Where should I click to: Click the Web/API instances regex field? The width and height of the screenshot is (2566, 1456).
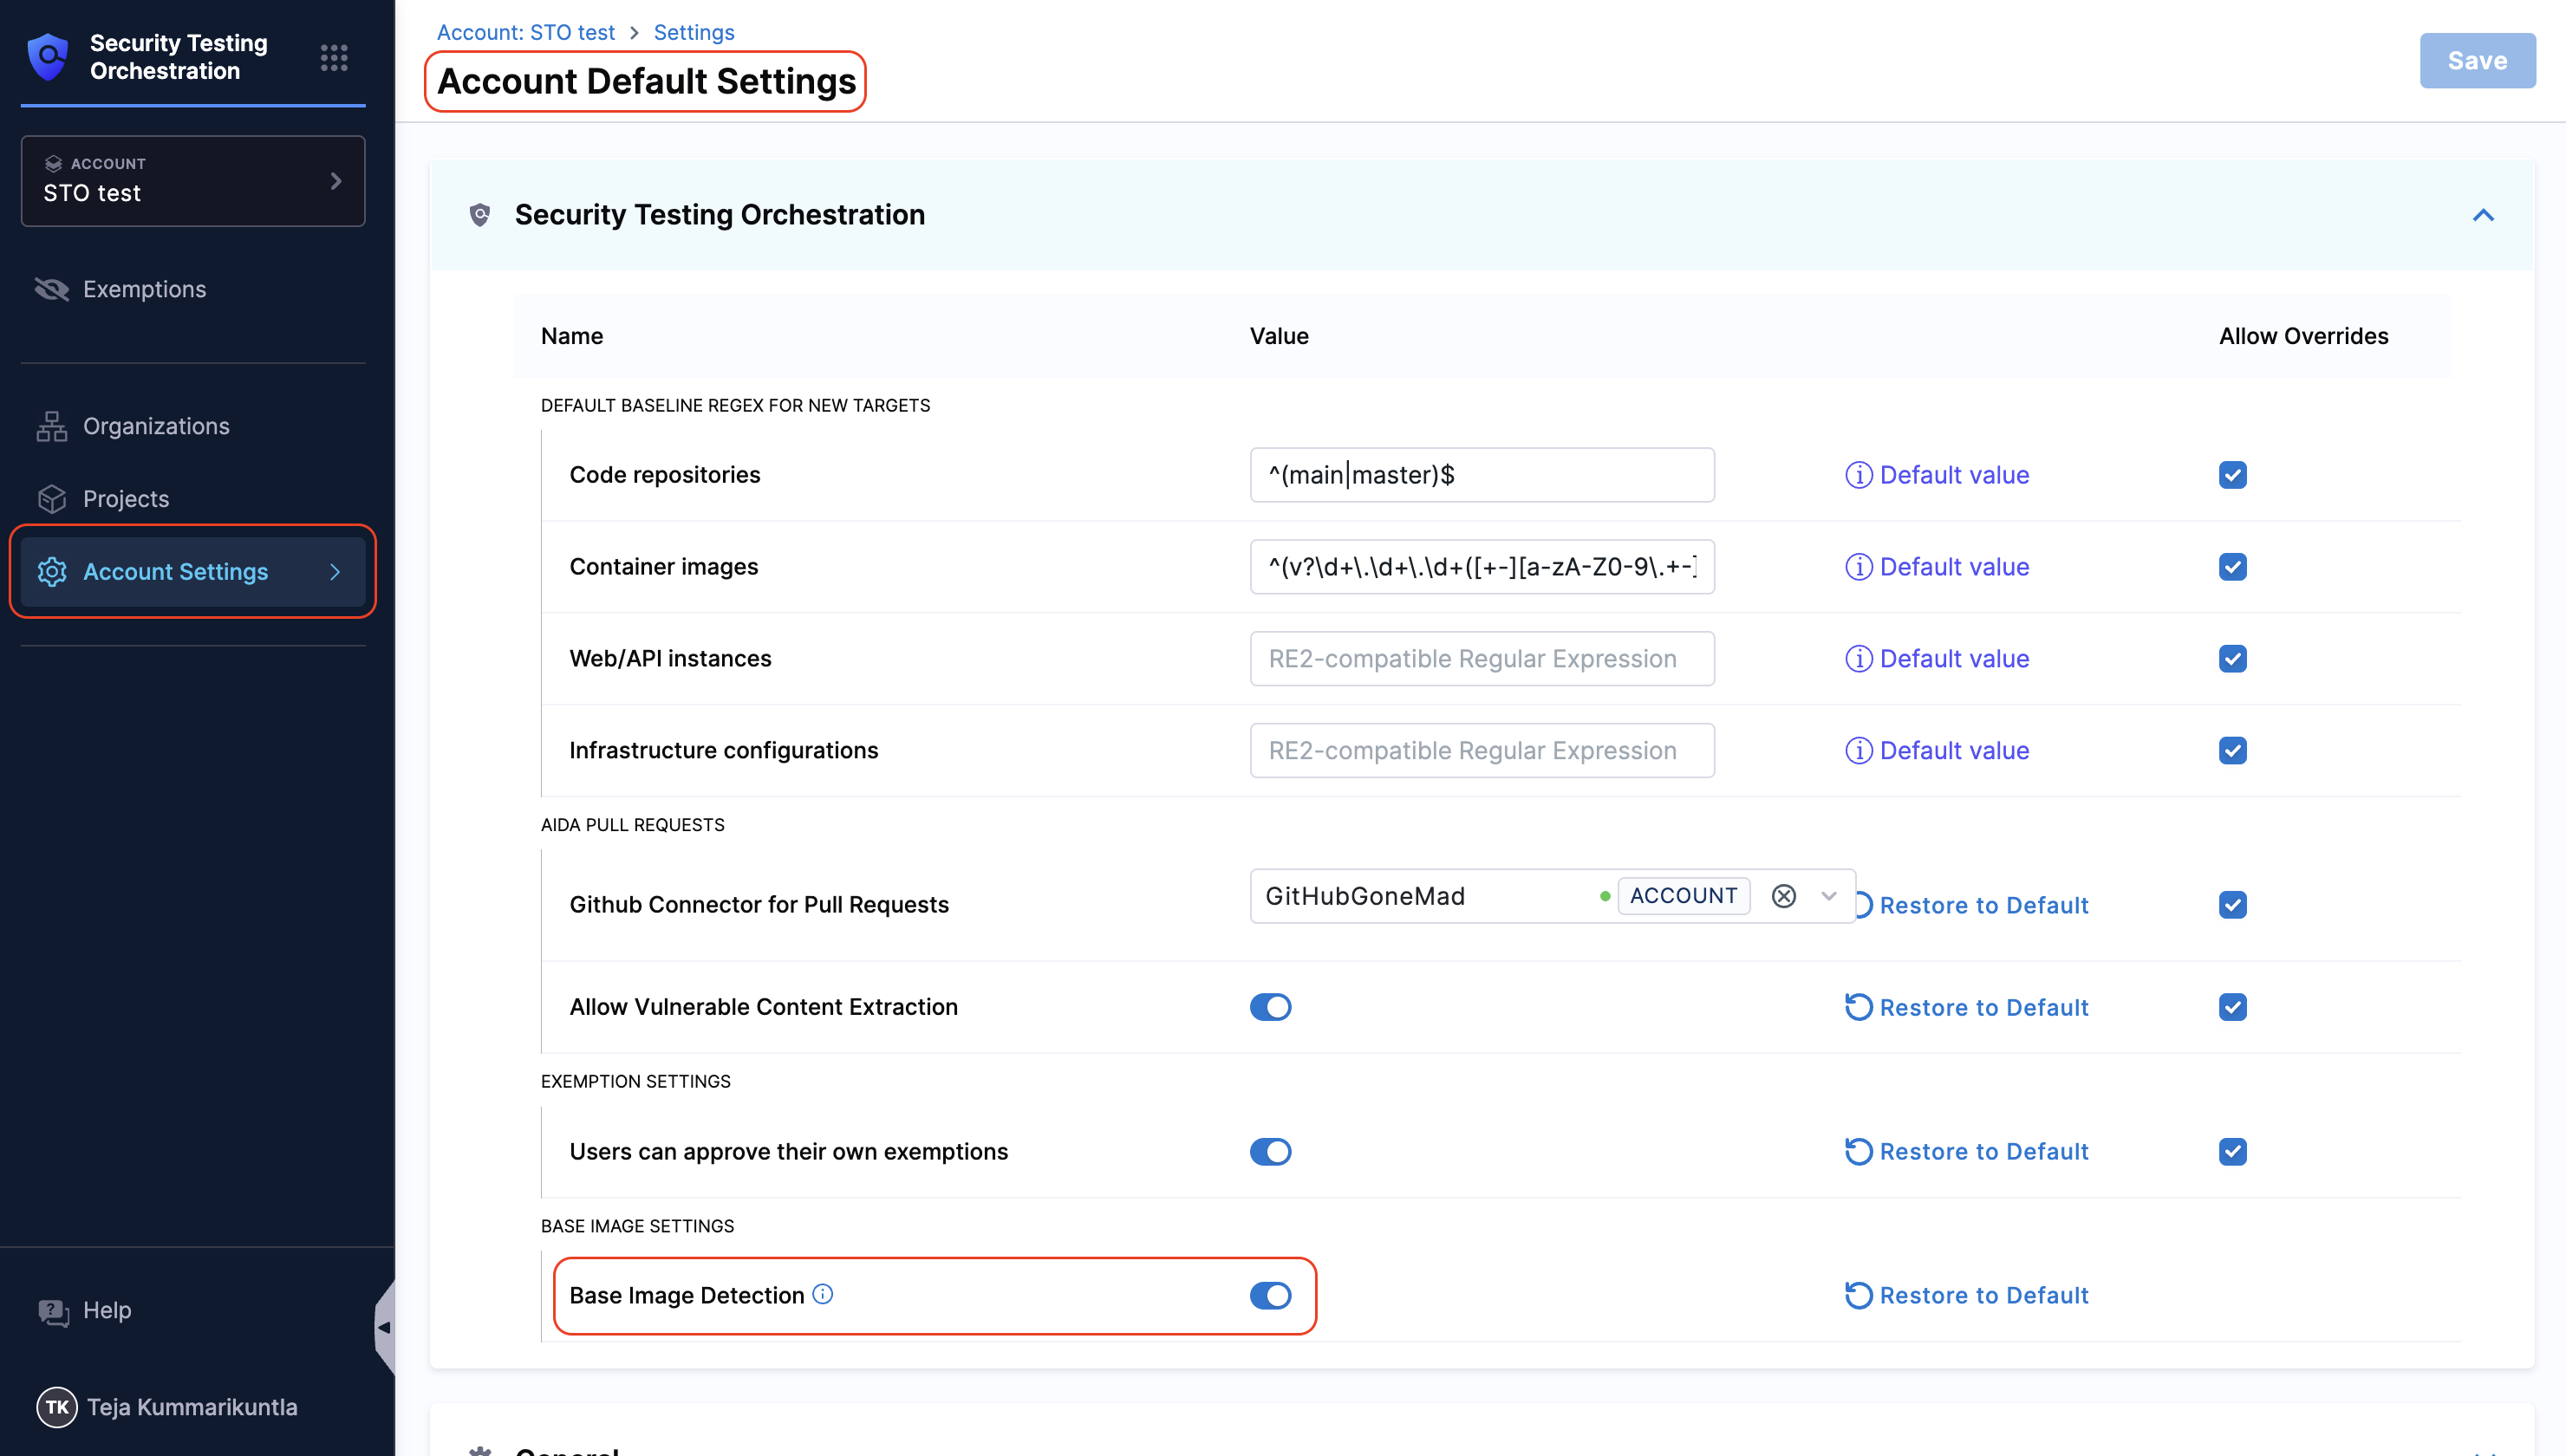point(1481,659)
